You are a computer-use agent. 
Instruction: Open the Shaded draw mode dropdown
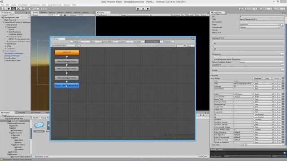(x=40, y=15)
